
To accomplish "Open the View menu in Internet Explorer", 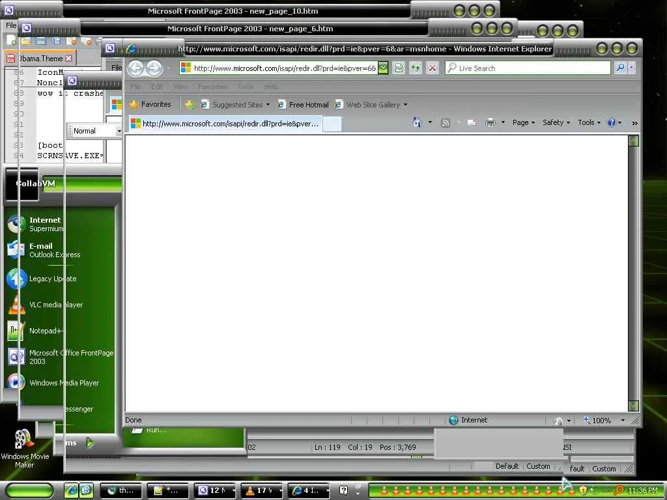I will [x=180, y=87].
